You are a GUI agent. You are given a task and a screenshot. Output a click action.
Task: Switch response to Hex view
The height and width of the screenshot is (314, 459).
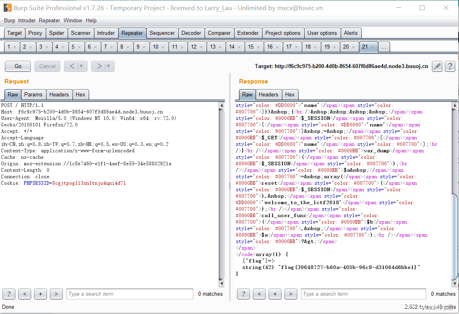pos(290,94)
